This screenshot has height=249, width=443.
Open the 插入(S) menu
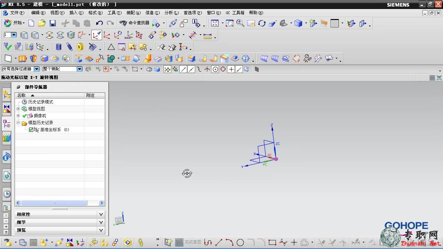coord(76,13)
